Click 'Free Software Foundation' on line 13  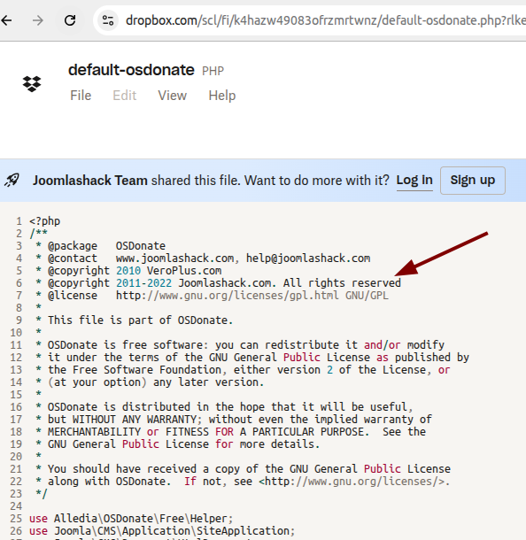point(147,370)
